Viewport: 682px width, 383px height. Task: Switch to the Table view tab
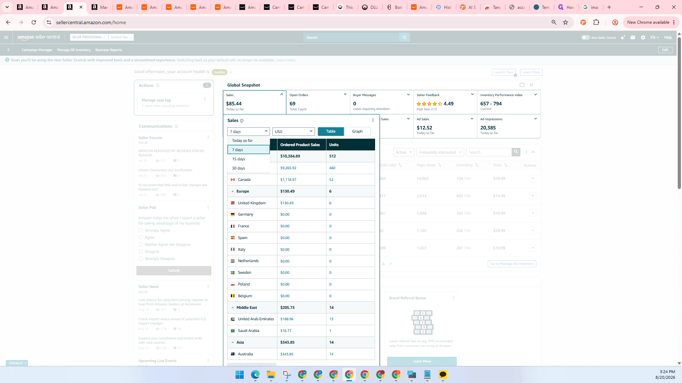[x=331, y=132]
